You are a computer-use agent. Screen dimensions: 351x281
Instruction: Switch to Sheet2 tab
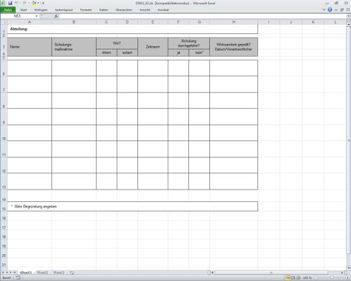42,272
